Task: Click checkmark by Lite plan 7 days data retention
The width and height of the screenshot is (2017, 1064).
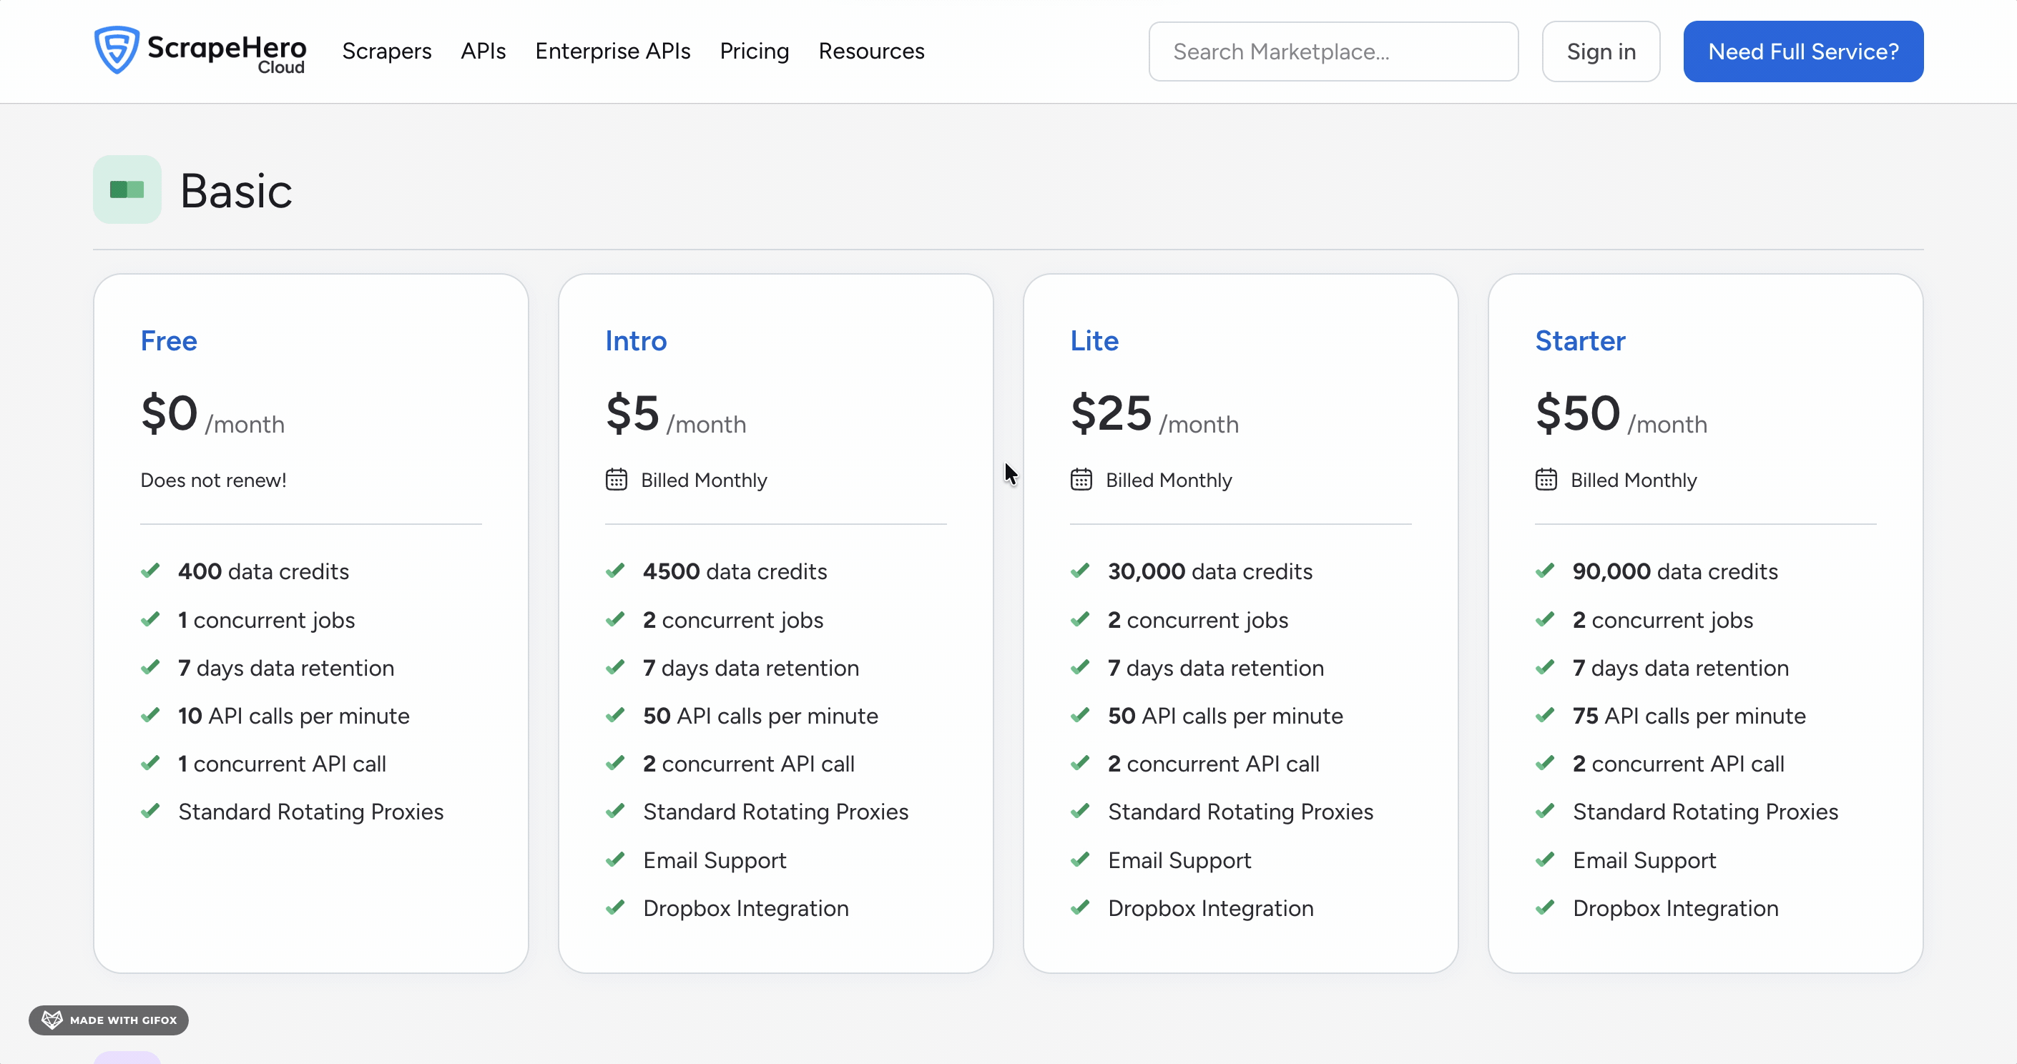Action: [1081, 667]
